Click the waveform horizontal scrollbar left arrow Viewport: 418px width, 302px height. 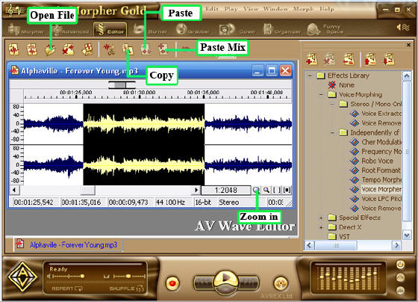(14, 190)
